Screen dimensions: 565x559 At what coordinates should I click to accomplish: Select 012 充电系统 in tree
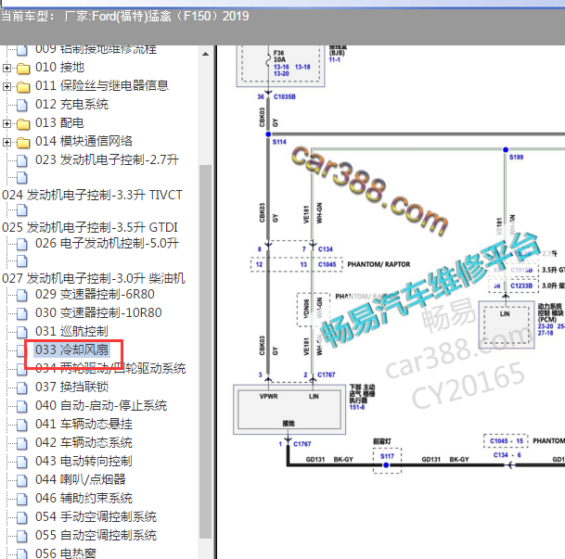(71, 105)
